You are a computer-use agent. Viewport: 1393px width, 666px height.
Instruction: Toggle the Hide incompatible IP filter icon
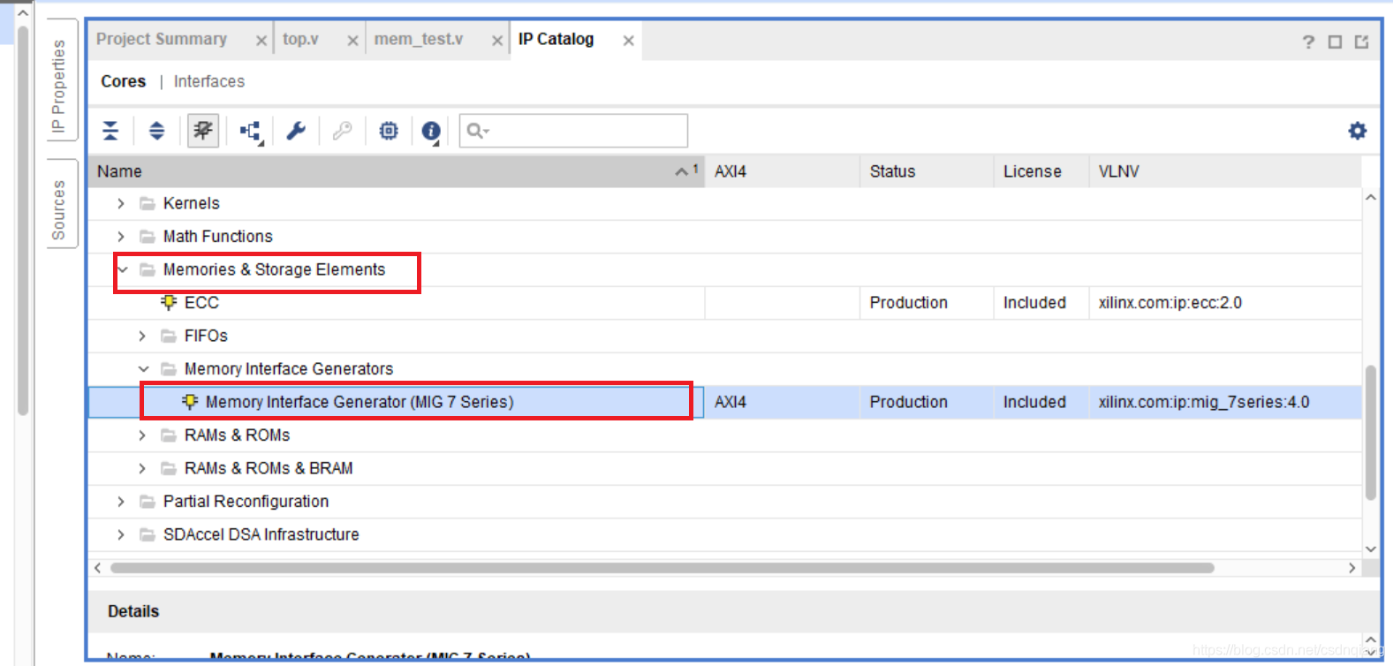click(203, 131)
